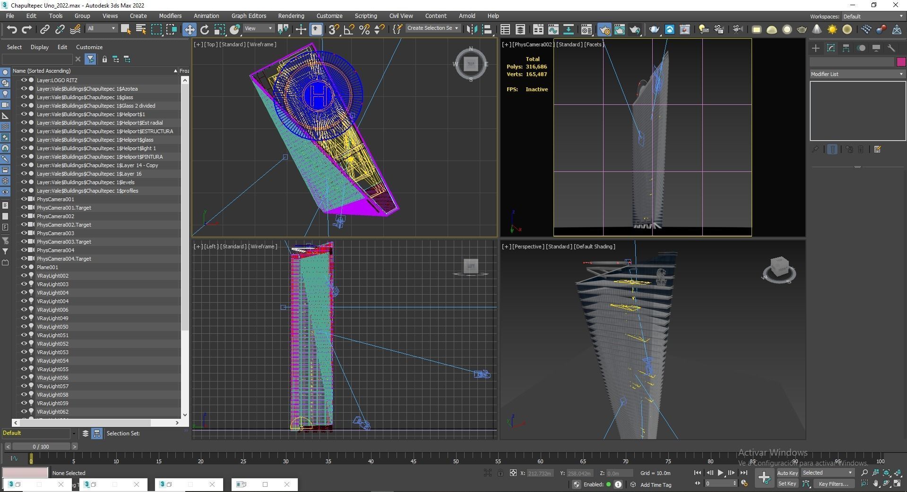The height and width of the screenshot is (492, 907).
Task: Choose the Select Object tool
Action: (x=125, y=29)
